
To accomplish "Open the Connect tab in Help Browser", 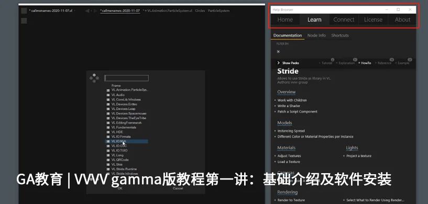I will 344,20.
